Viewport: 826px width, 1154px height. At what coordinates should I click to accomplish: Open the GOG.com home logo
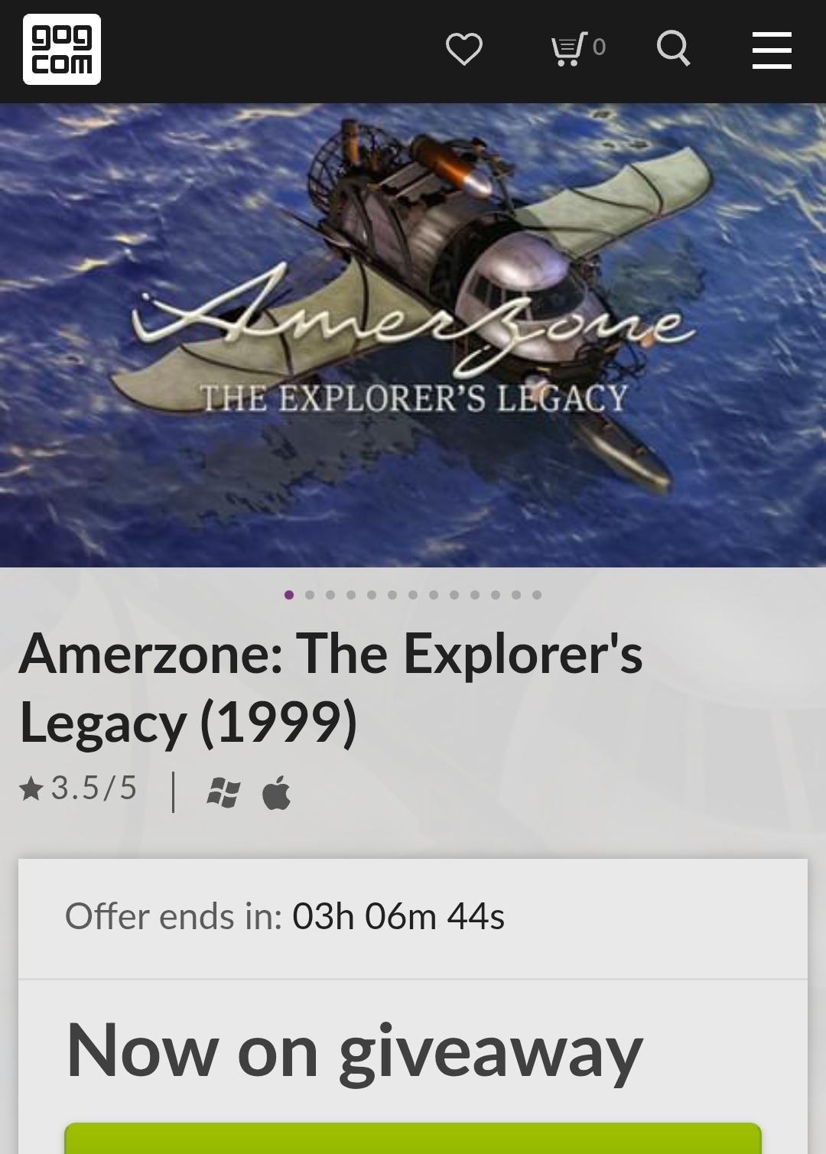click(x=62, y=50)
